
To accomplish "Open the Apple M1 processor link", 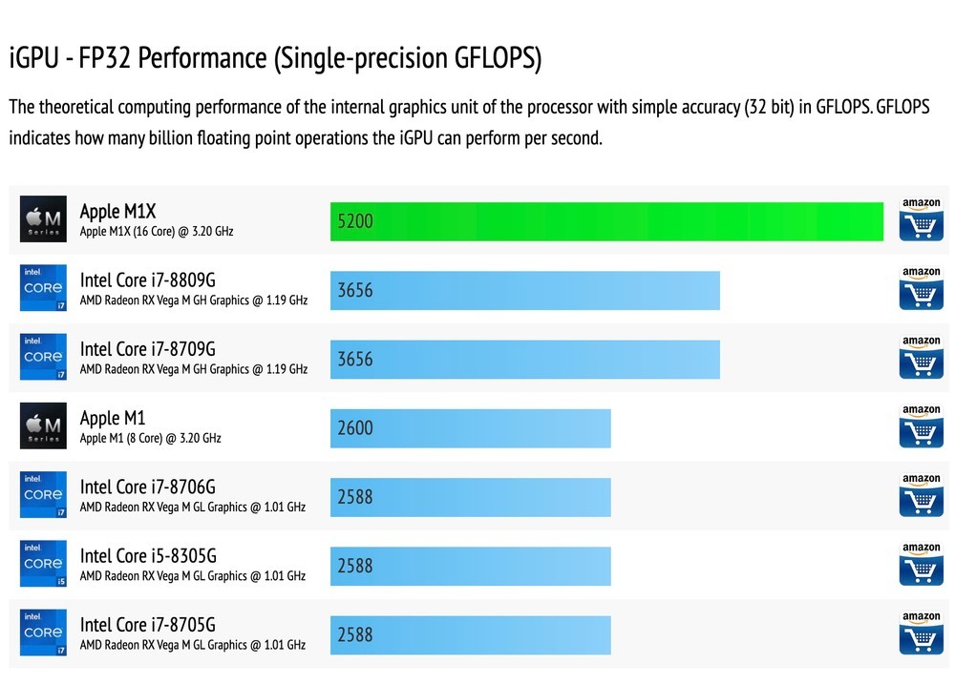I will (112, 418).
